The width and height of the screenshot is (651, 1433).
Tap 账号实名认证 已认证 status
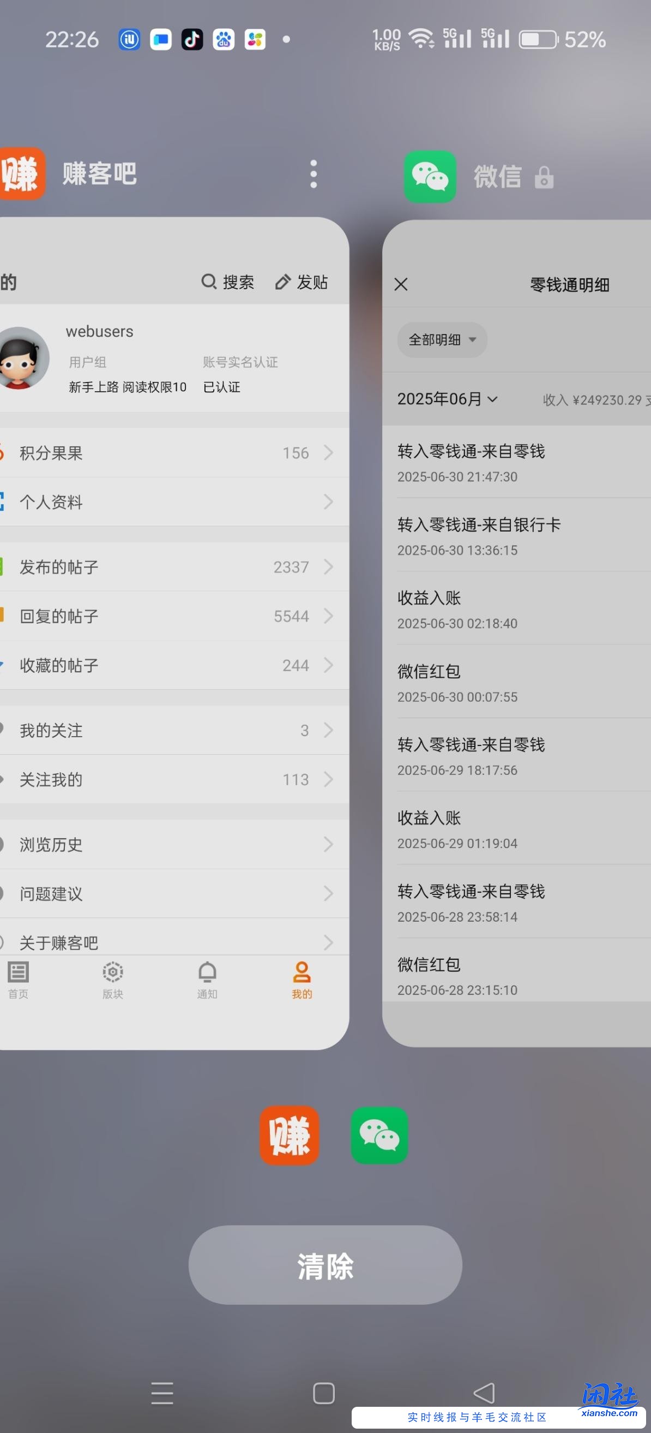coord(240,374)
